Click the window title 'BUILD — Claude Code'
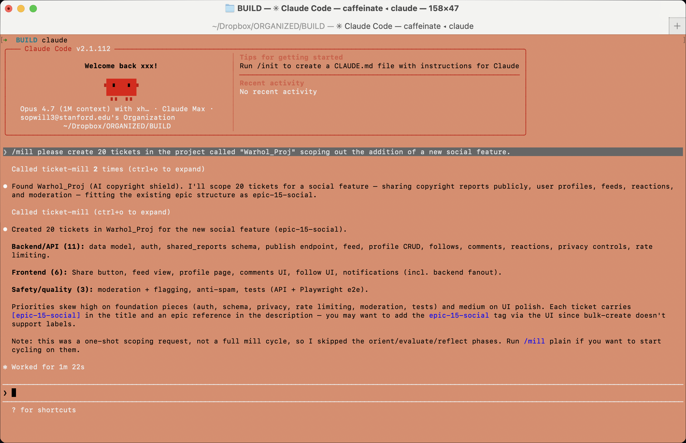This screenshot has width=686, height=443. point(348,8)
